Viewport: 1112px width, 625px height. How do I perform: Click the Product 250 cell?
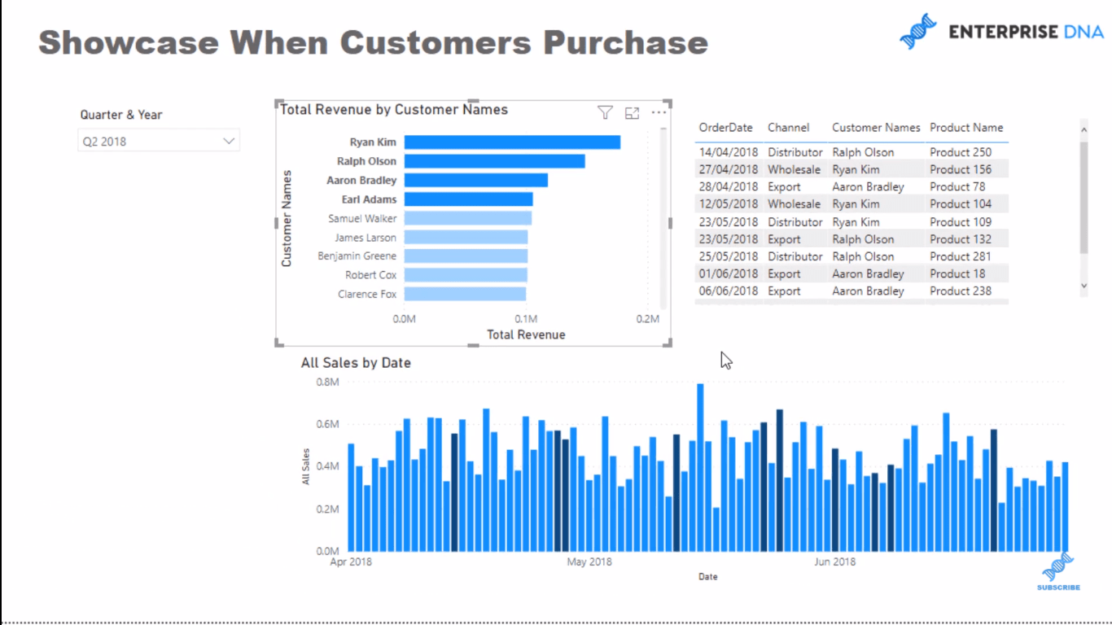click(x=961, y=152)
